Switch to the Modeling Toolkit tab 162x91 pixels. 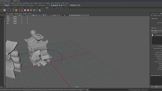click(x=155, y=13)
